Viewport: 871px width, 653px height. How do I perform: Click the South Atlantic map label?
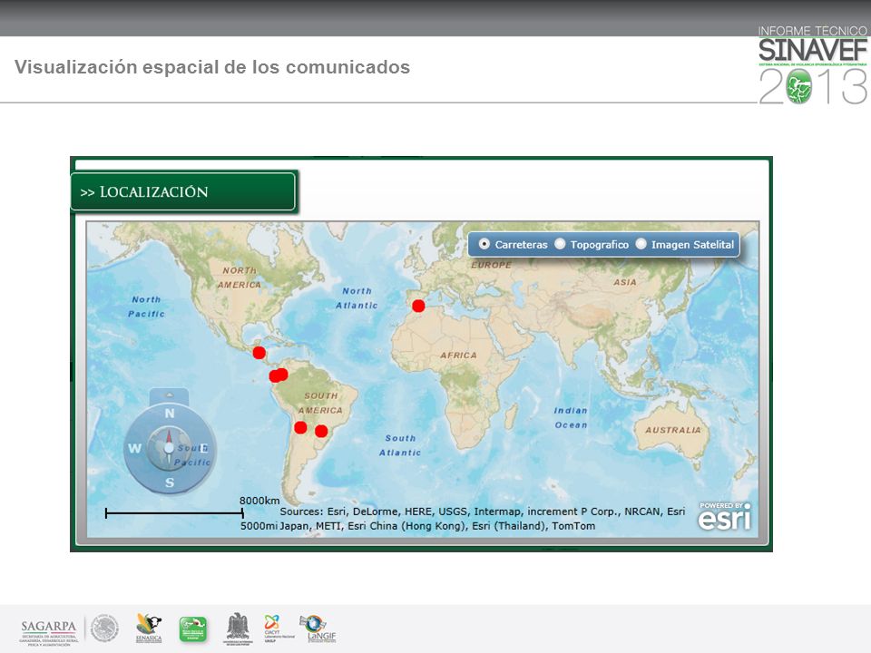coord(400,445)
